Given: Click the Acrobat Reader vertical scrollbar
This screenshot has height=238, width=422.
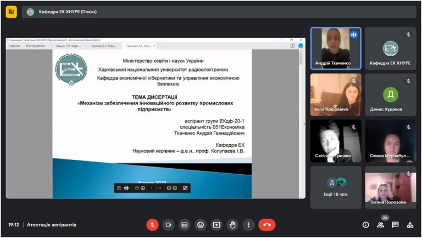Looking at the screenshot, I should pyautogui.click(x=301, y=124).
